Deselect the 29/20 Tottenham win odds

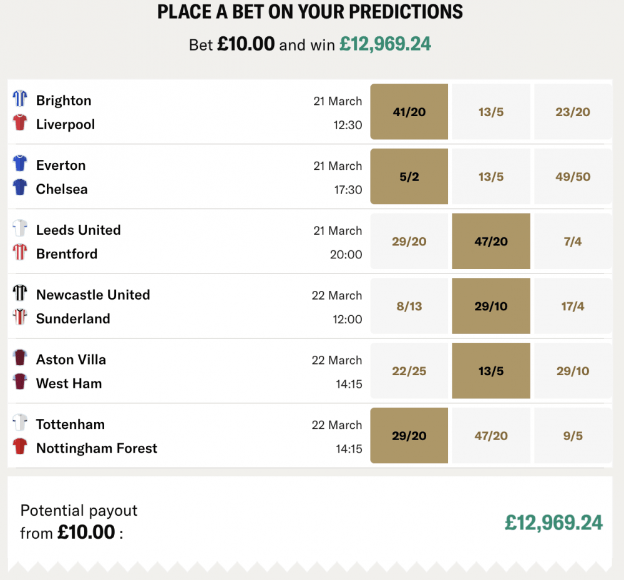tap(409, 435)
